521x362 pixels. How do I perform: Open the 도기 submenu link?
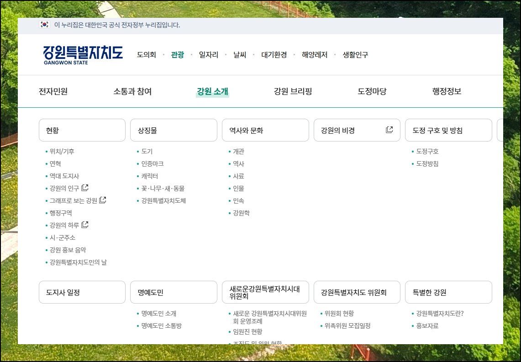(147, 152)
